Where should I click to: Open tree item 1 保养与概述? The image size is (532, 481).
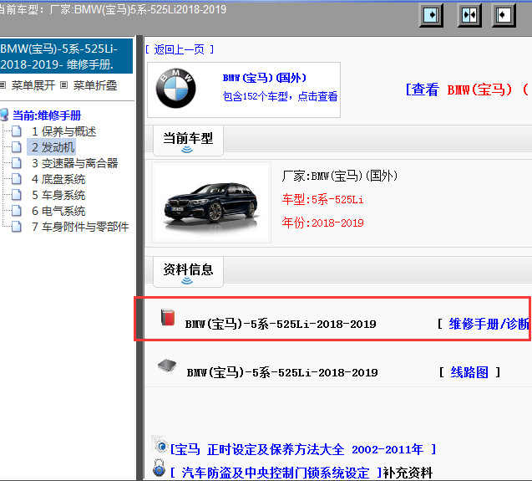tap(63, 131)
